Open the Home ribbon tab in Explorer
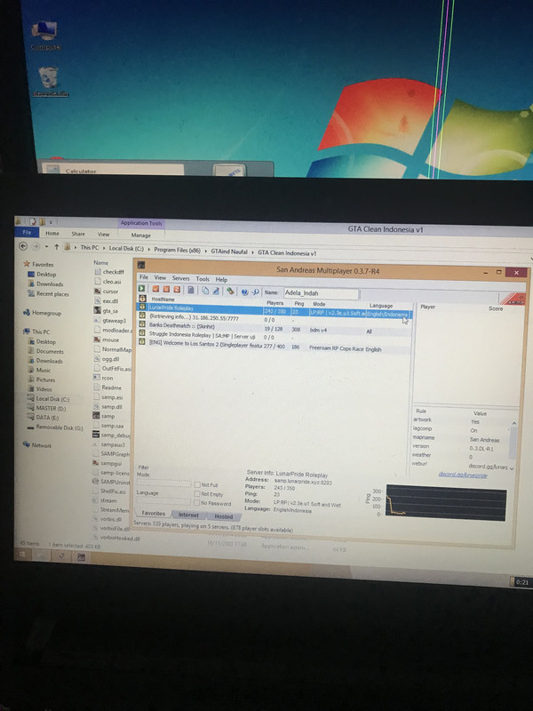The height and width of the screenshot is (711, 533). pyautogui.click(x=52, y=233)
